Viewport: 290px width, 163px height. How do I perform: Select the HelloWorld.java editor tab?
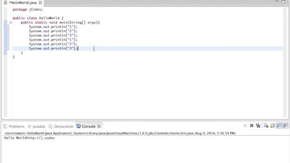pyautogui.click(x=23, y=3)
